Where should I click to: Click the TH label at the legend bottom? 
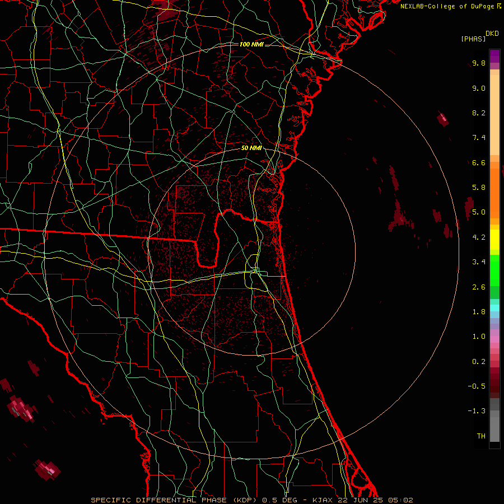[481, 436]
